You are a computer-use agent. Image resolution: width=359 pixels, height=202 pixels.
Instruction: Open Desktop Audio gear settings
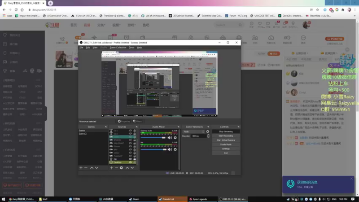point(175,138)
